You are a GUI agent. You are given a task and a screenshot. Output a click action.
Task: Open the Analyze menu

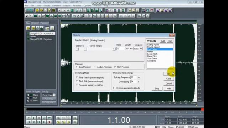67,6
